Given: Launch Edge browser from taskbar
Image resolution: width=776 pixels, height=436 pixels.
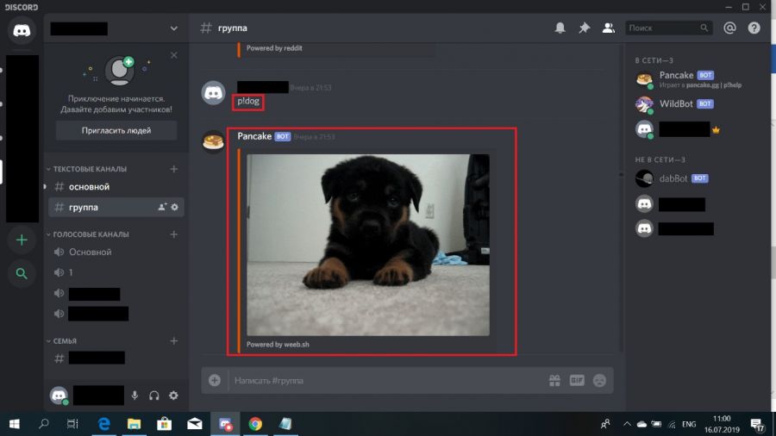Looking at the screenshot, I should pos(104,424).
